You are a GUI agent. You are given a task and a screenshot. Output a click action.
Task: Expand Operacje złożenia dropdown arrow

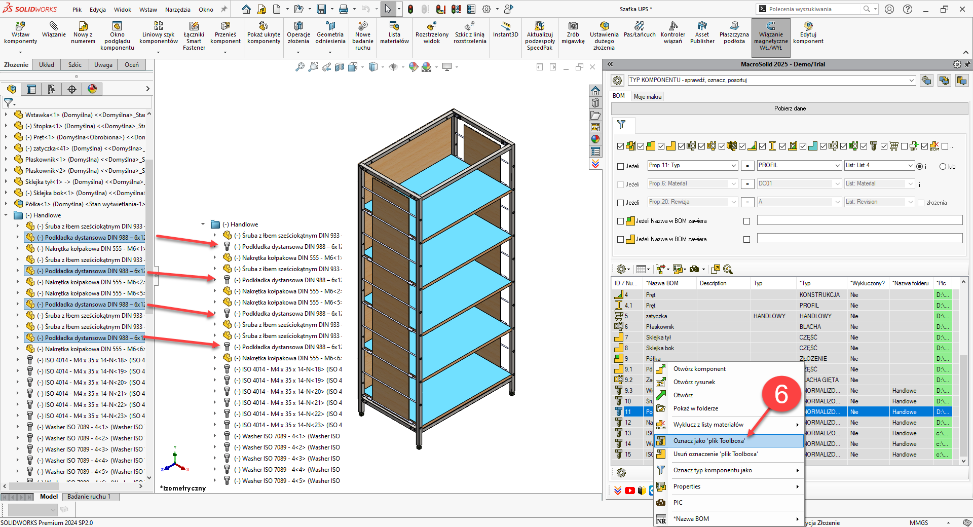pos(298,52)
